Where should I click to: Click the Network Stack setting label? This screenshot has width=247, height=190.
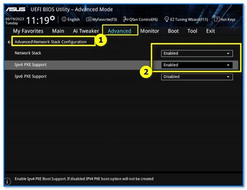(28, 53)
